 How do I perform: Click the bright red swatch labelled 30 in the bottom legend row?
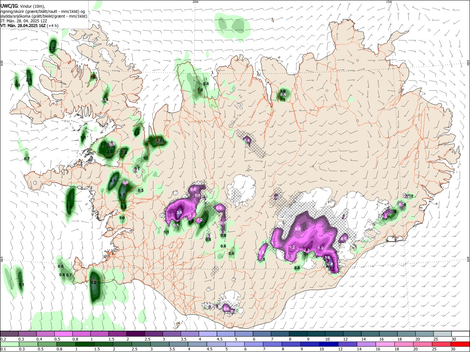(x=460, y=344)
